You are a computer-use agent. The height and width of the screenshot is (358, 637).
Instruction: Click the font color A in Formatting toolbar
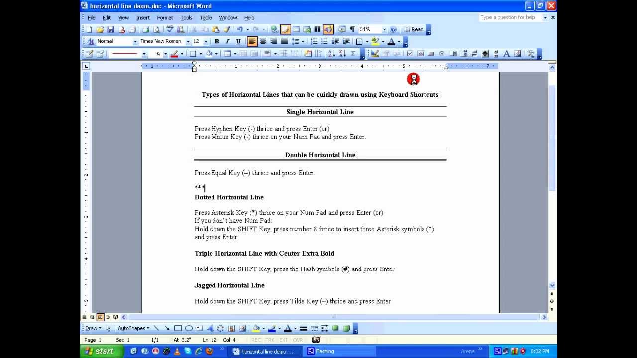pos(391,41)
